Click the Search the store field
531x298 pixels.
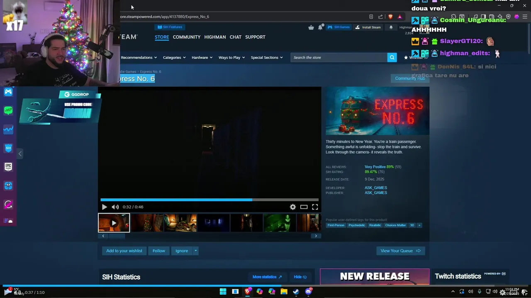point(339,58)
